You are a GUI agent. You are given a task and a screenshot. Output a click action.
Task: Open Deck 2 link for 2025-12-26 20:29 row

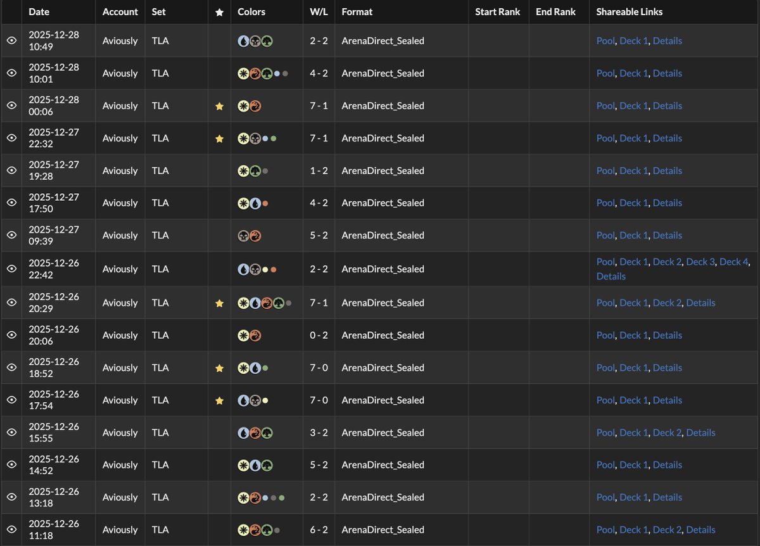[668, 303]
